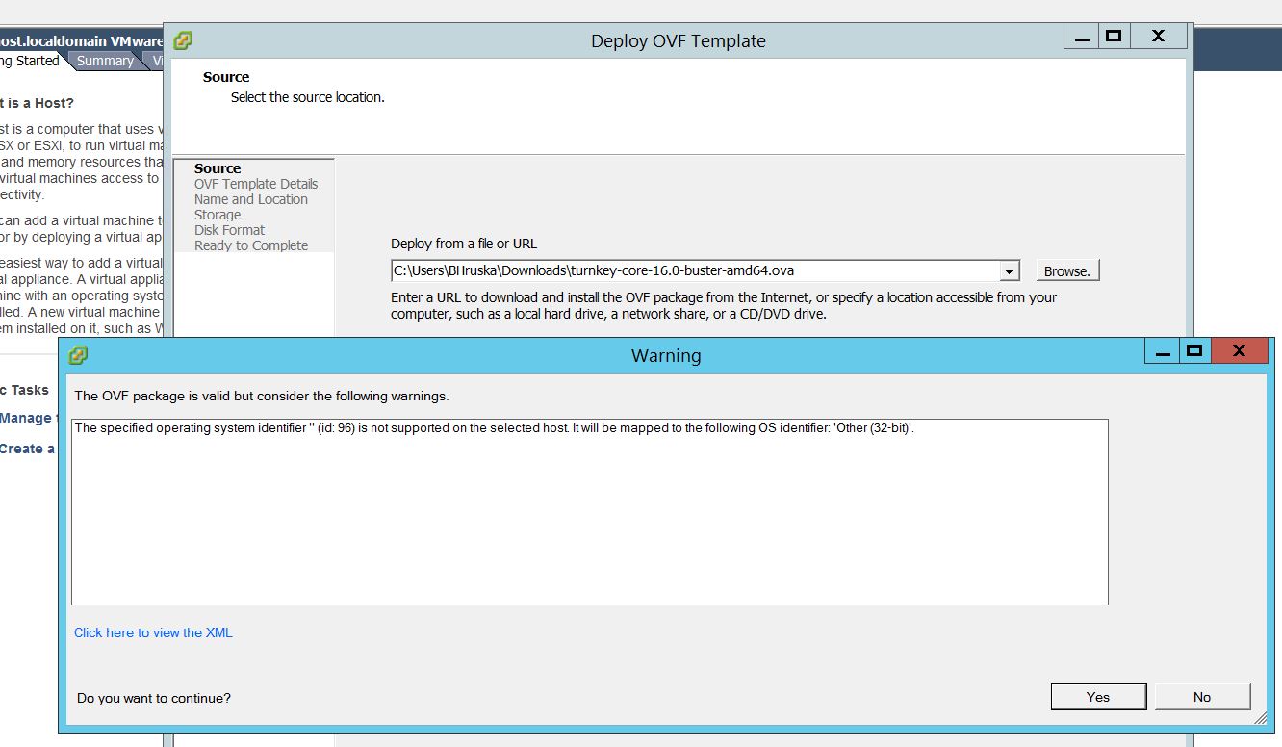1282x747 pixels.
Task: Select No to cancel continuing
Action: coord(1202,697)
